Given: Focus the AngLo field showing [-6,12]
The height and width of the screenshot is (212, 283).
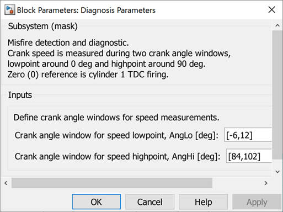Looking at the screenshot, I should click(x=248, y=135).
